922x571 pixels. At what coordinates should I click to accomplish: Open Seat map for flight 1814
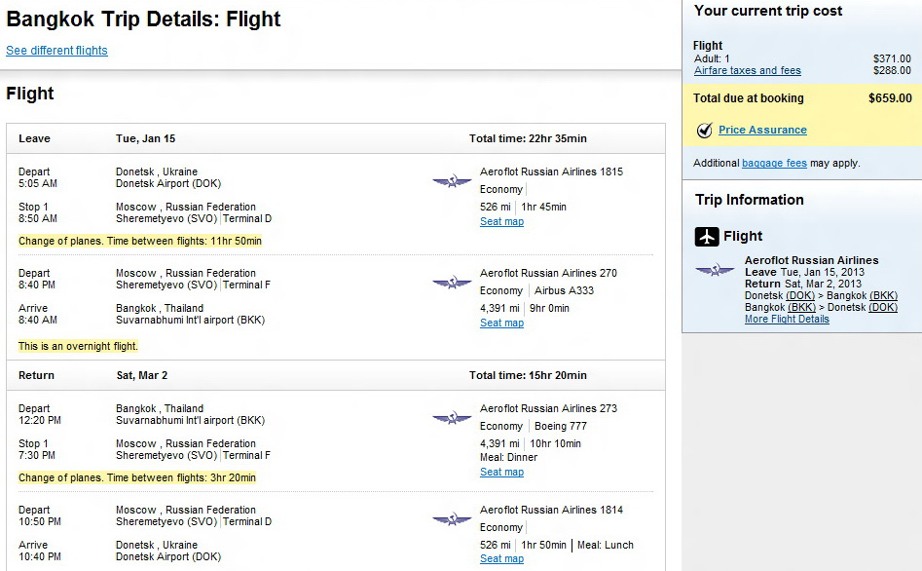501,559
